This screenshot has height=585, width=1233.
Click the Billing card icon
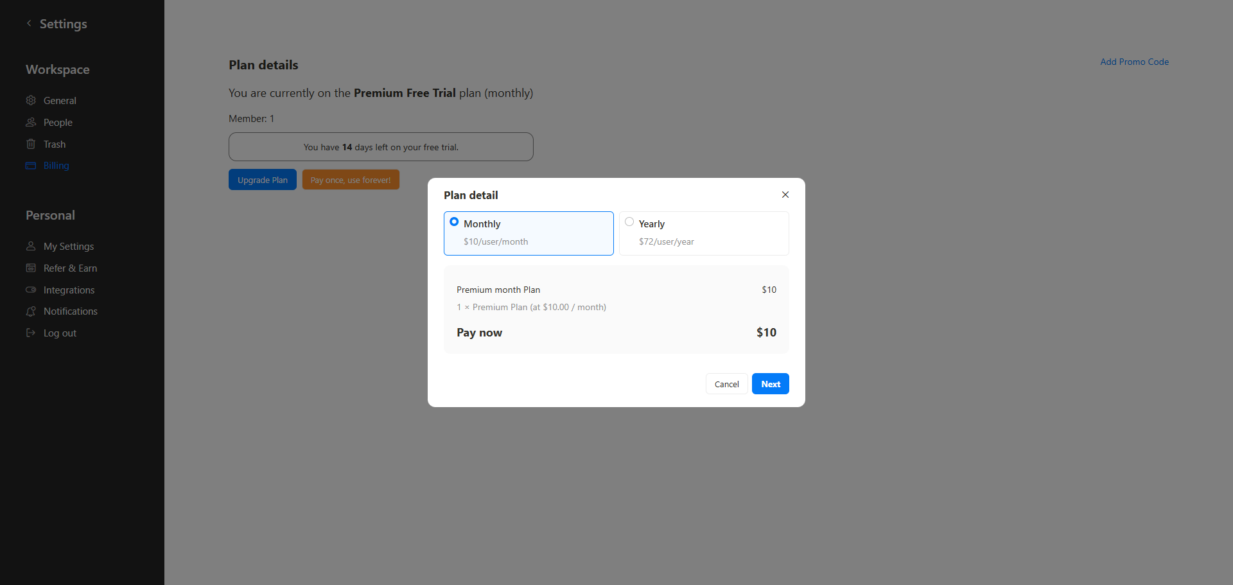pos(31,166)
